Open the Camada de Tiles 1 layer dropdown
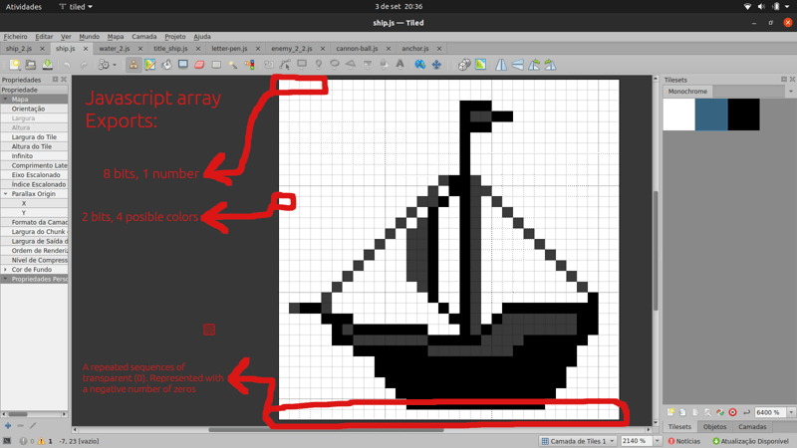797x448 pixels. pyautogui.click(x=577, y=441)
